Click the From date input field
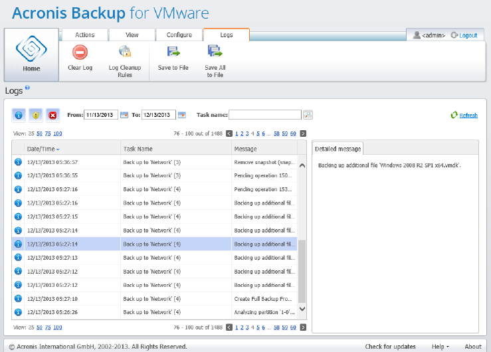This screenshot has width=491, height=352. tap(101, 115)
